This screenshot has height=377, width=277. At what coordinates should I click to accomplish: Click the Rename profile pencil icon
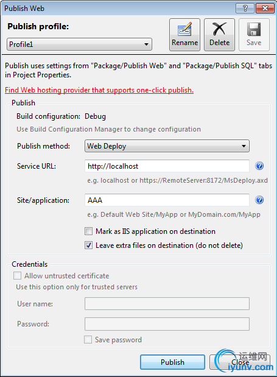(x=184, y=29)
